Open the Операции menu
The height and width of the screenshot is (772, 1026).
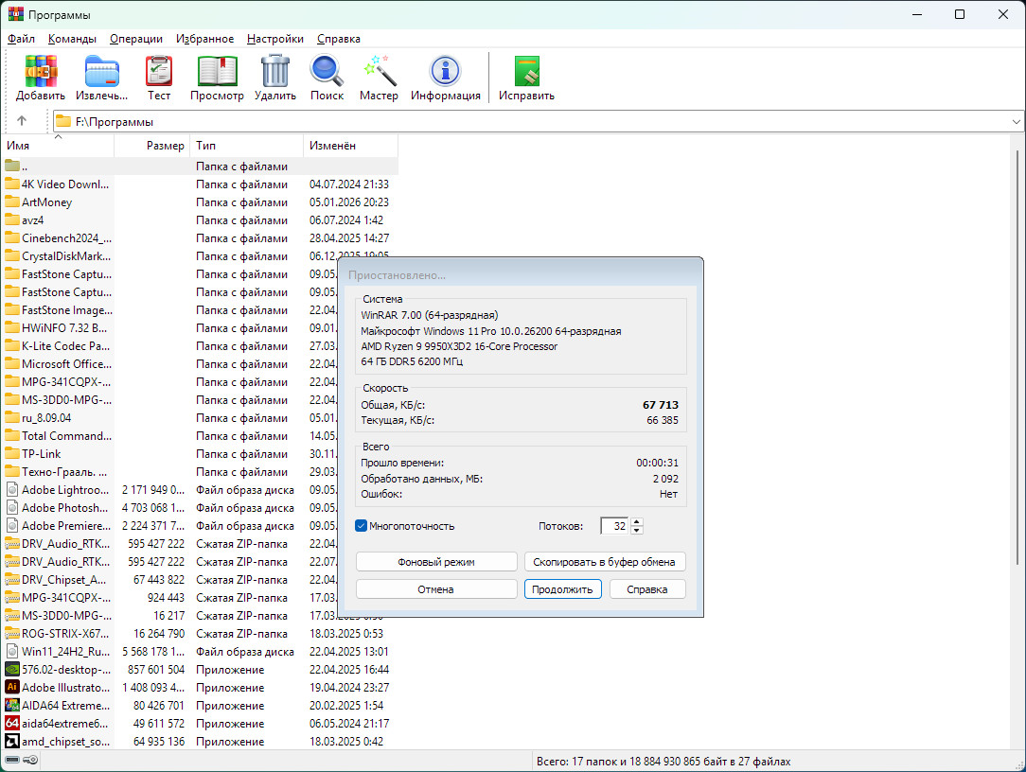(x=136, y=39)
